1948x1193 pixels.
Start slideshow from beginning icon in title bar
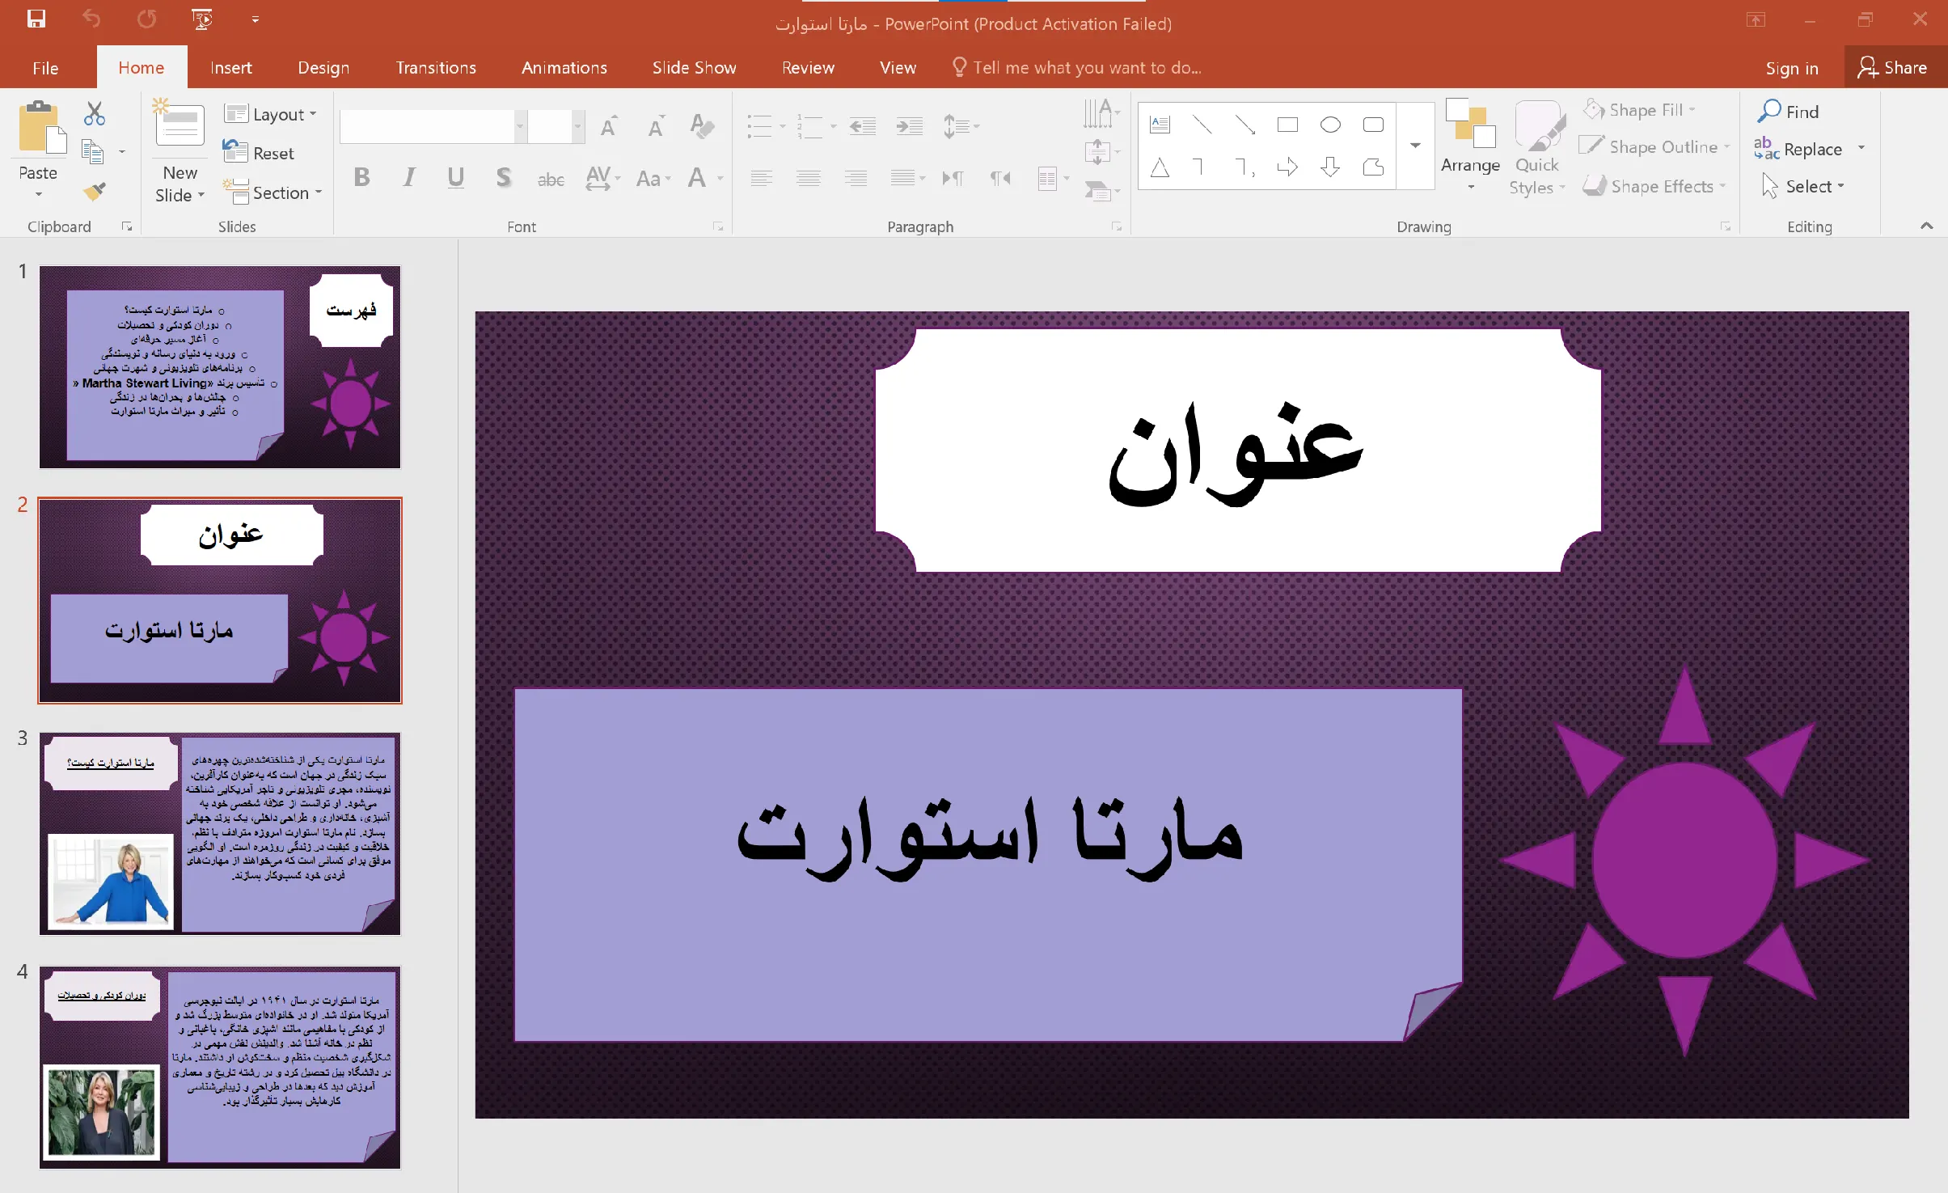202,19
